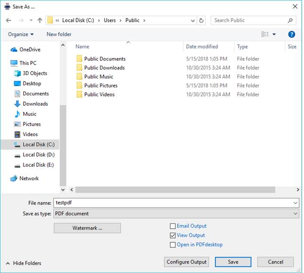Open the File name history dropdown
304x273 pixels.
point(295,203)
